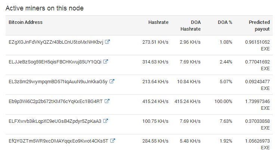Click the DOA Hashrate column header
Screen dimensions: 278x156
[x=191, y=25]
